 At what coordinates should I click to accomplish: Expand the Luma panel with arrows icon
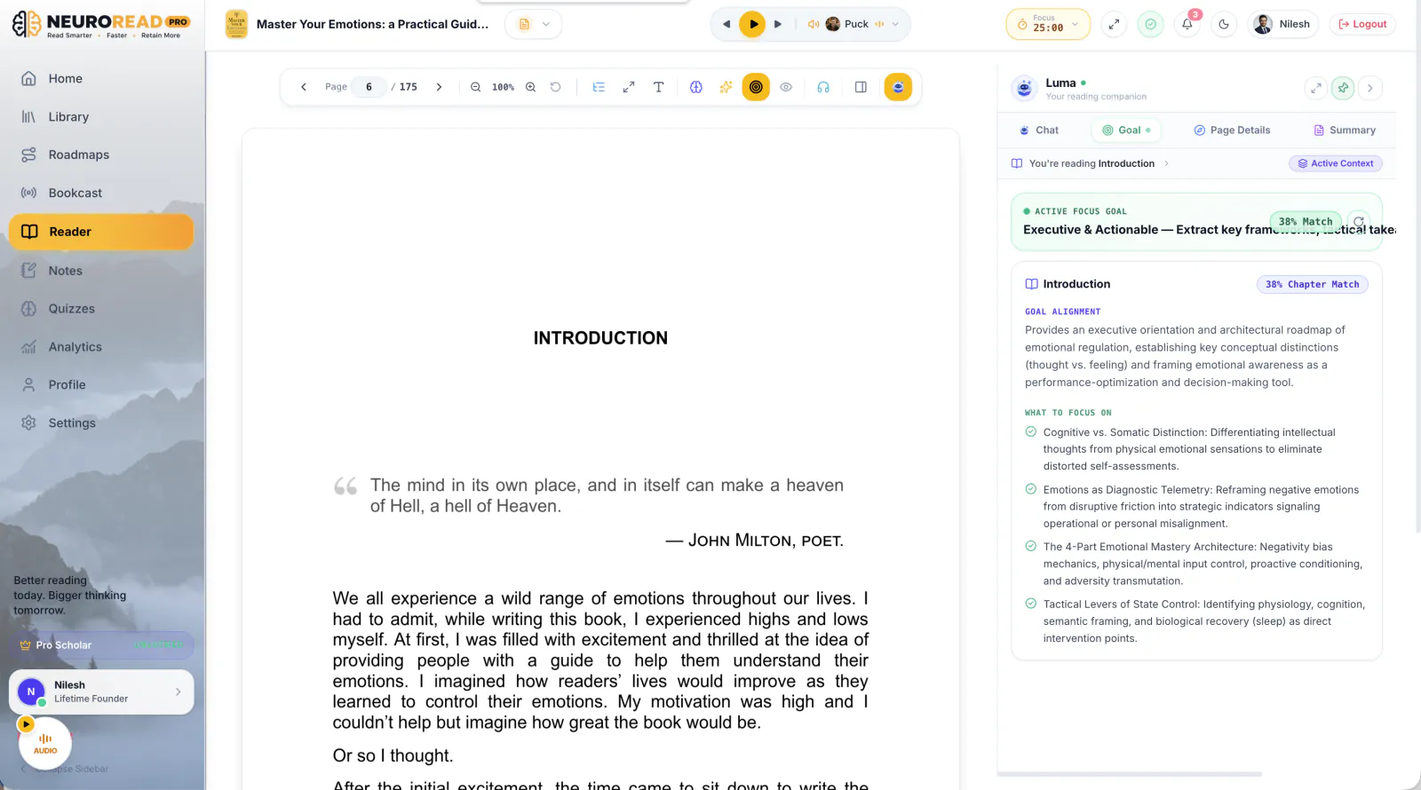pos(1316,88)
